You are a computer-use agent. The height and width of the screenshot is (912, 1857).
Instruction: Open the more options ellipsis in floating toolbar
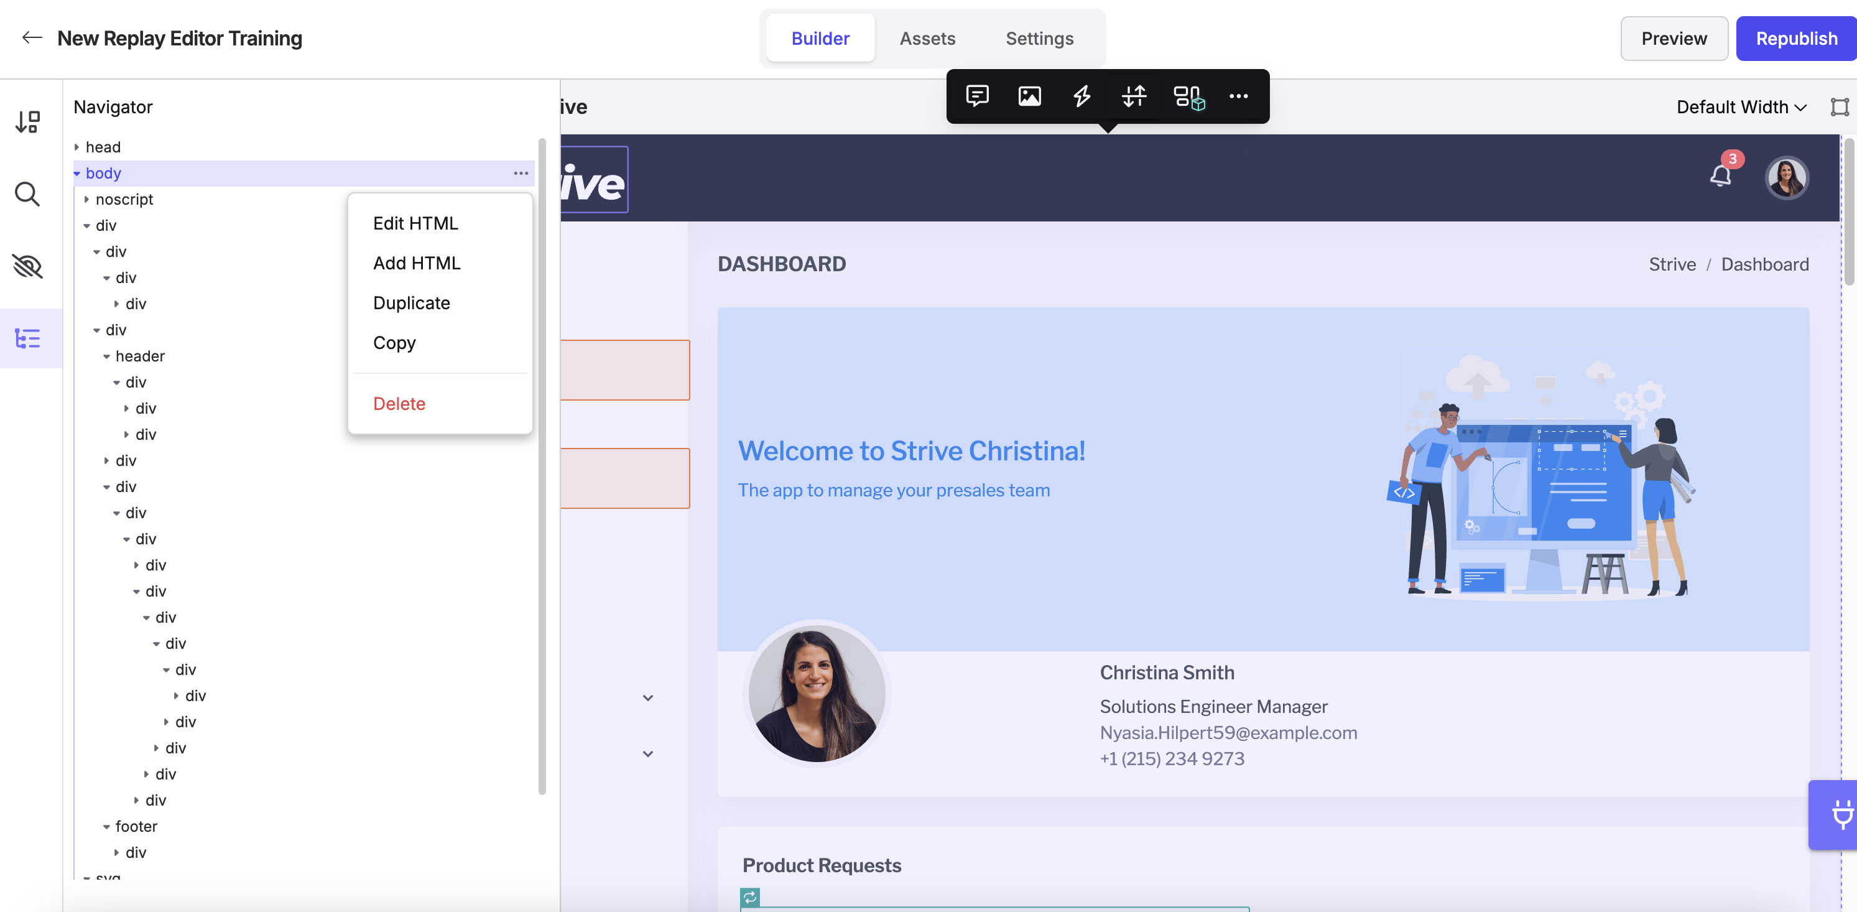[1238, 96]
